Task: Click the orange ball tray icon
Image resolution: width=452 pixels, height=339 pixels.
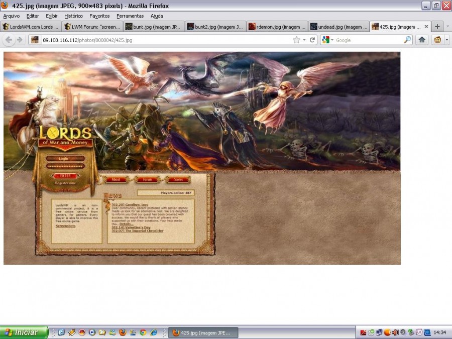Action: click(387, 332)
